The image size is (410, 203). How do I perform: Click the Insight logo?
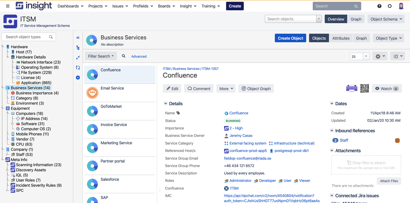tap(34, 6)
